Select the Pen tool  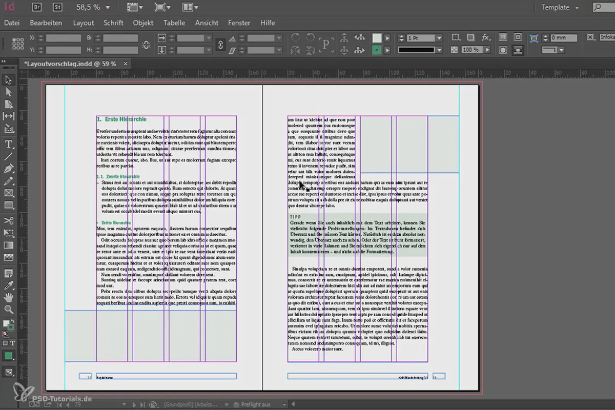click(8, 169)
